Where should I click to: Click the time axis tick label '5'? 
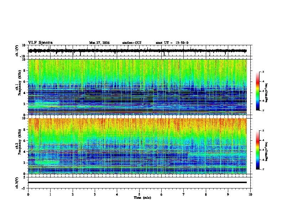click(x=139, y=194)
